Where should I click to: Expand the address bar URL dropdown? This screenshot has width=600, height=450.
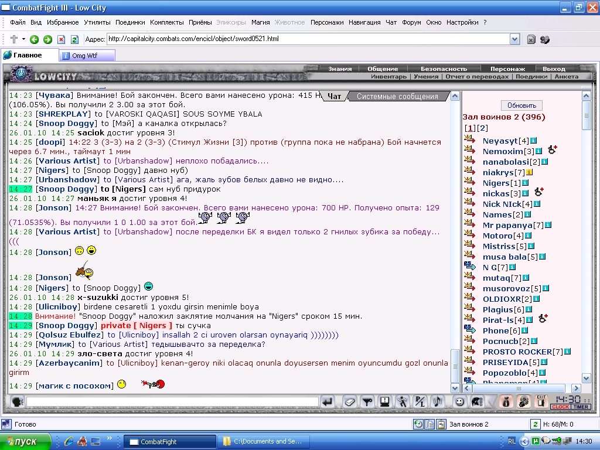(x=514, y=39)
